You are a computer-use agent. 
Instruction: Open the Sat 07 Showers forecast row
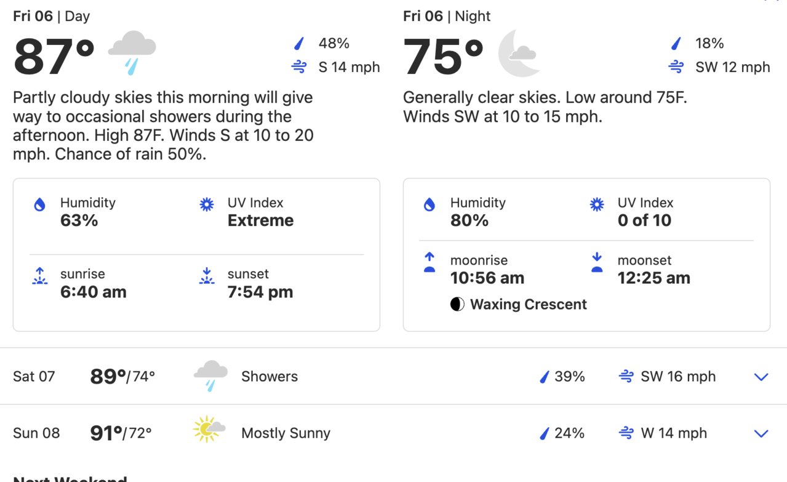(x=393, y=376)
